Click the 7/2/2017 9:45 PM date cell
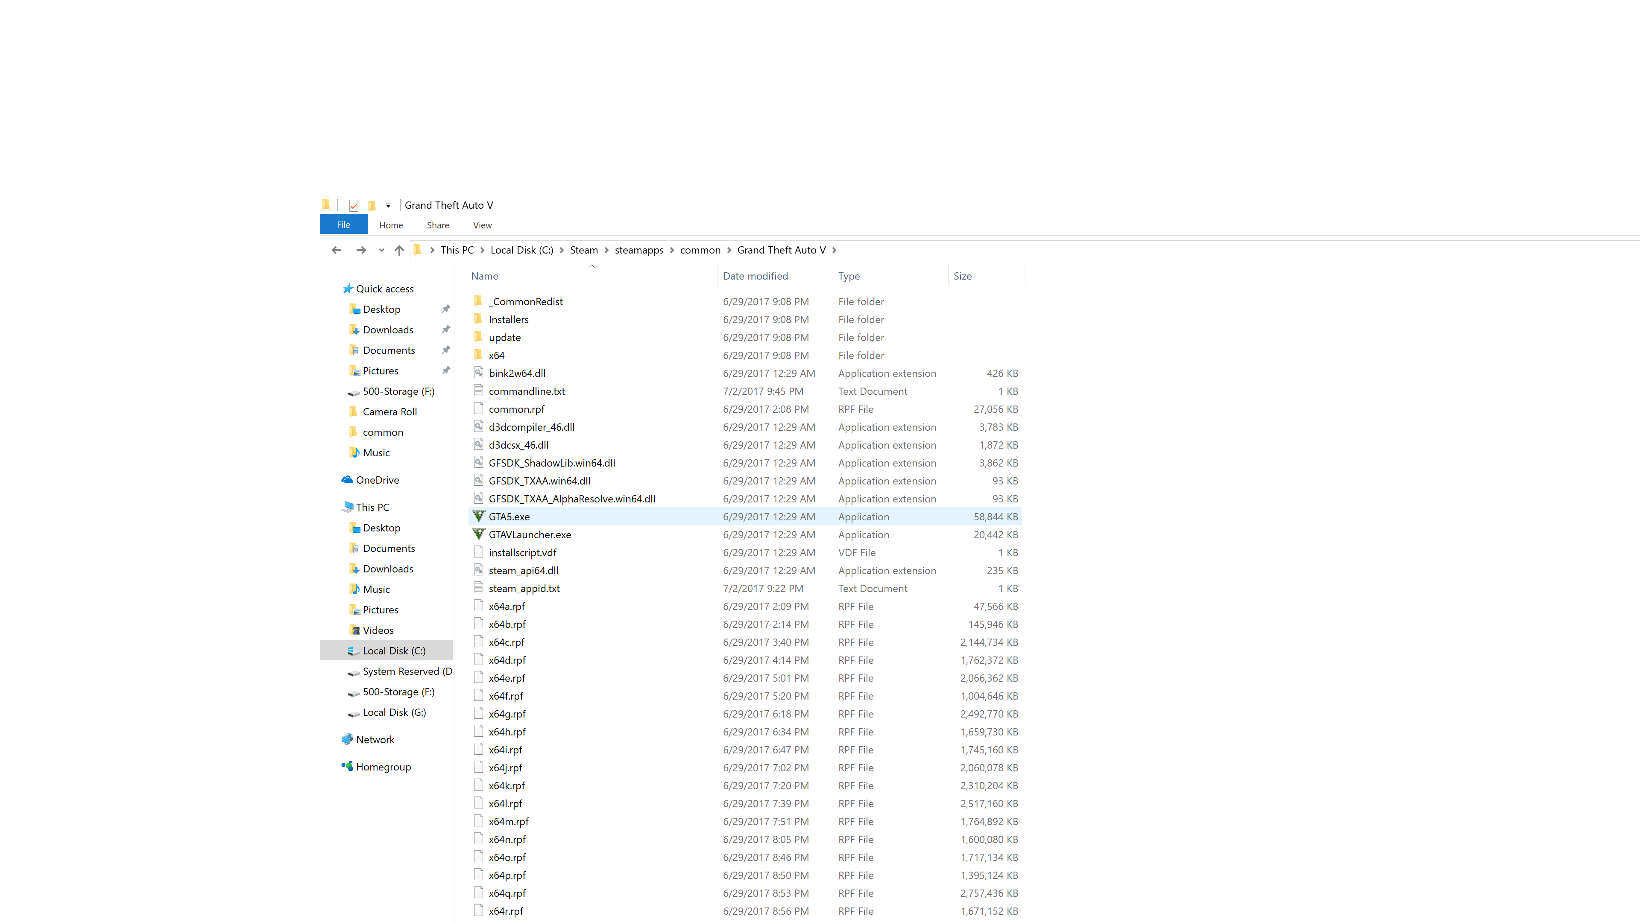This screenshot has width=1640, height=922. point(763,391)
